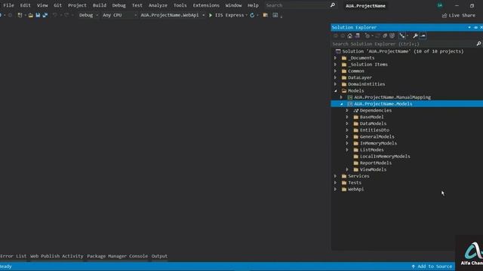
Task: Click Forward arrow in Solution Explorer toolbar
Action: click(342, 36)
